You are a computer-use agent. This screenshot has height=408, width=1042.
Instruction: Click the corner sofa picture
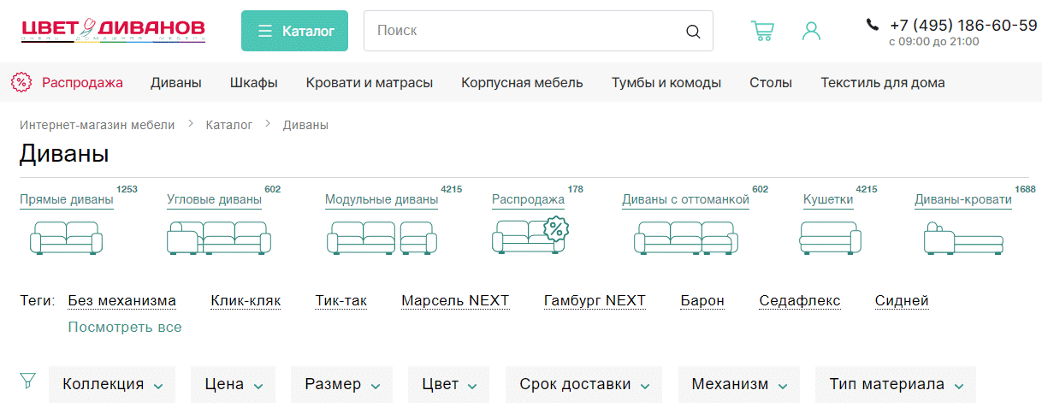pyautogui.click(x=218, y=238)
